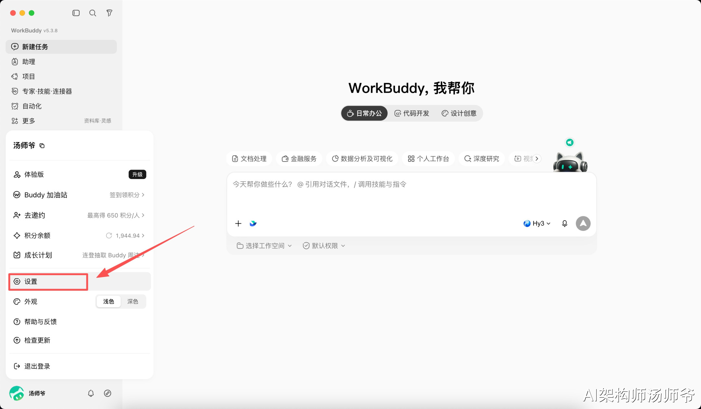Select 新建任务 in the sidebar
The height and width of the screenshot is (409, 701).
(x=61, y=47)
